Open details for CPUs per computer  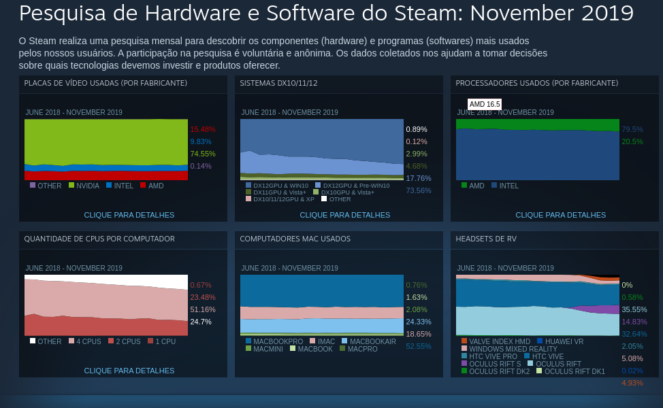click(129, 371)
